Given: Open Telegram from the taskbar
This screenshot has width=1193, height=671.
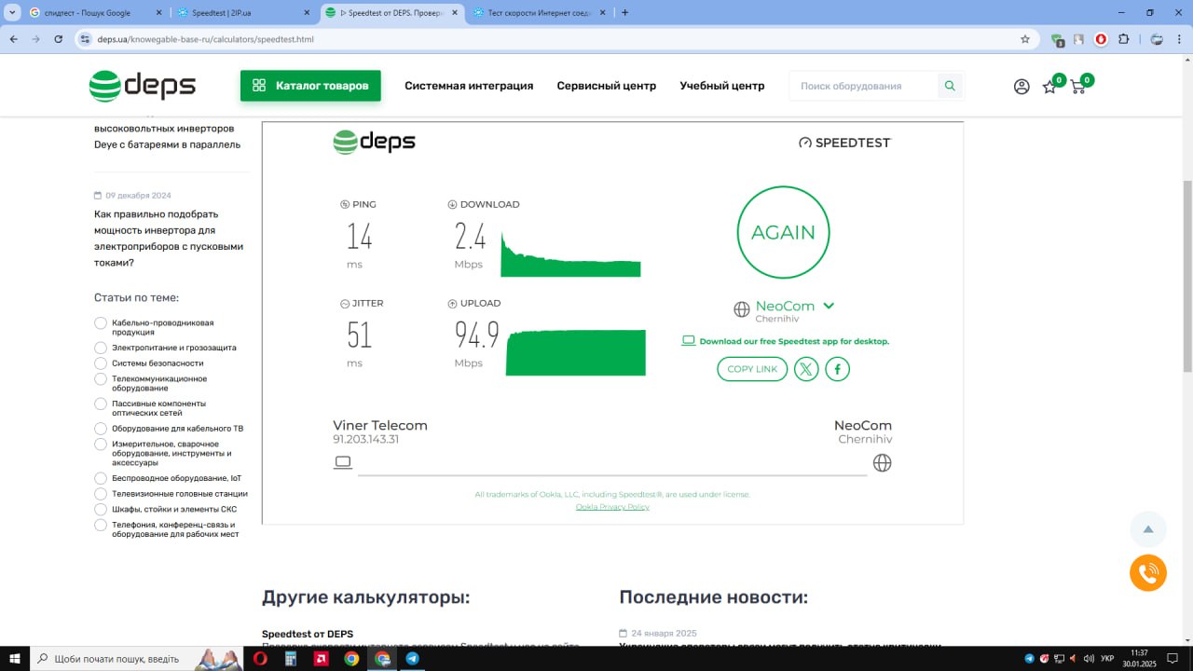Looking at the screenshot, I should pyautogui.click(x=412, y=658).
